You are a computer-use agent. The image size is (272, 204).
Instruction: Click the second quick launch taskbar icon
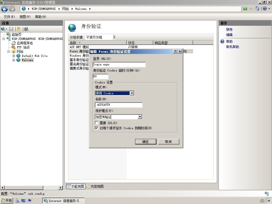tap(23, 201)
